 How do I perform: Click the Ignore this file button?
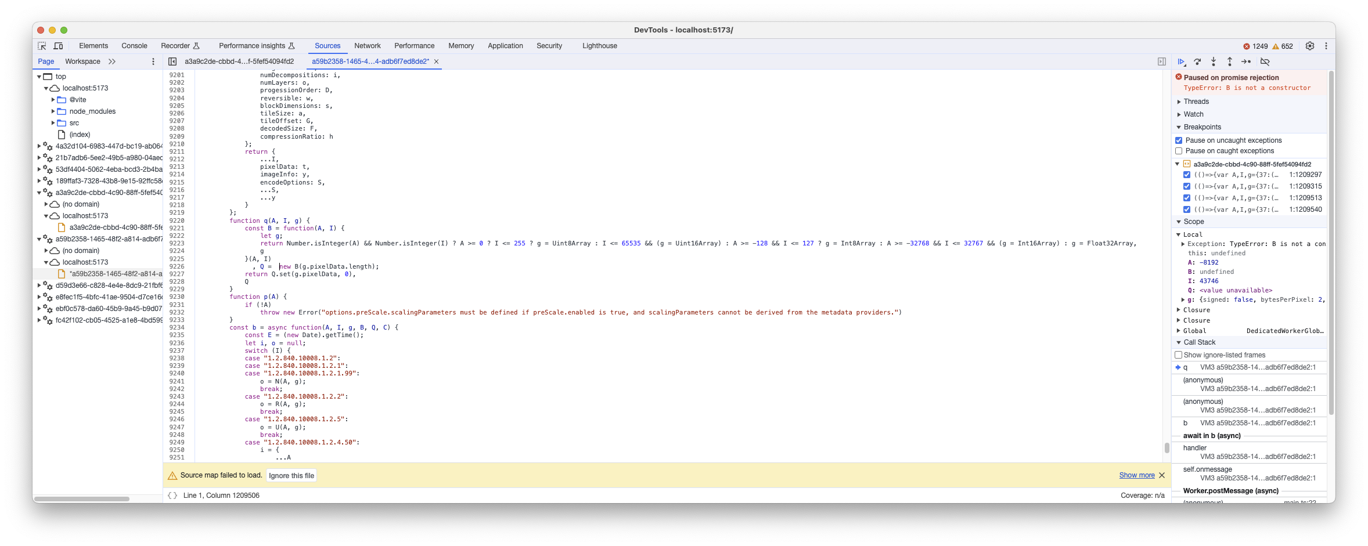click(291, 475)
